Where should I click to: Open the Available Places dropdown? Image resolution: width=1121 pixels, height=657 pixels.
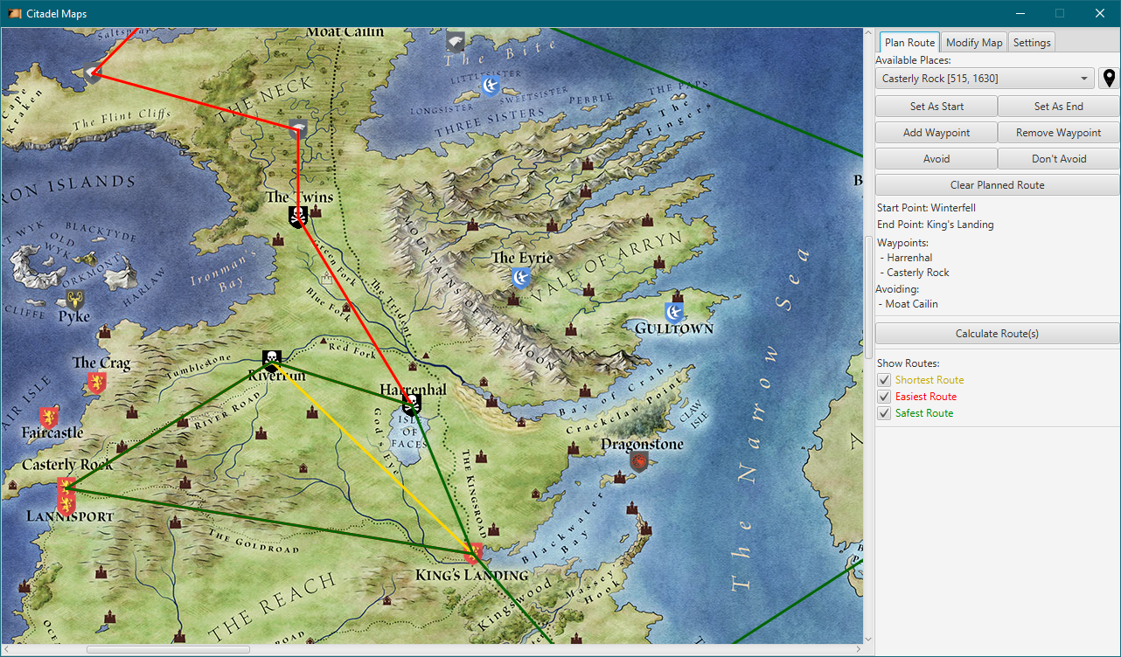pyautogui.click(x=985, y=79)
